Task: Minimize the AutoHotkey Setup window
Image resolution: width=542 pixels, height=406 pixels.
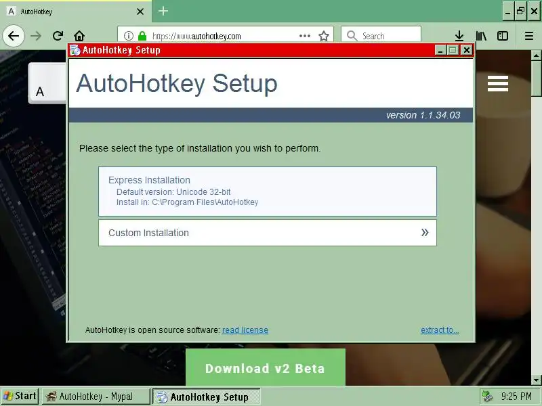Action: tap(440, 50)
